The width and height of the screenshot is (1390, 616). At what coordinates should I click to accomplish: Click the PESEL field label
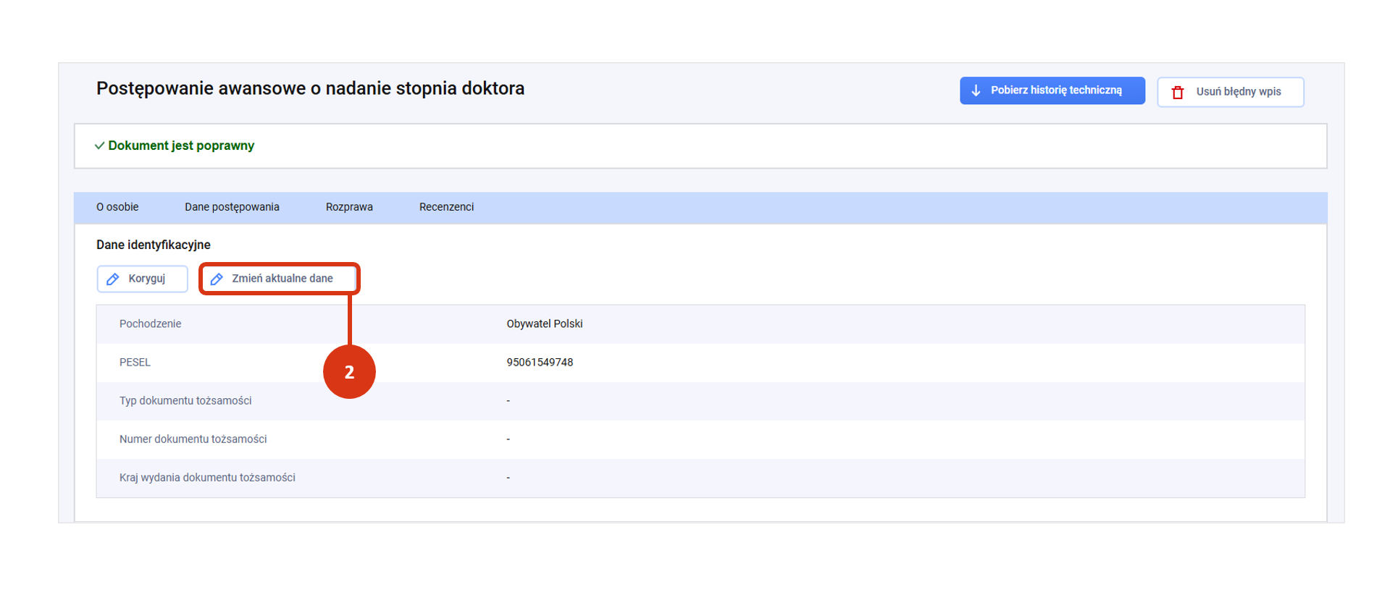point(135,362)
